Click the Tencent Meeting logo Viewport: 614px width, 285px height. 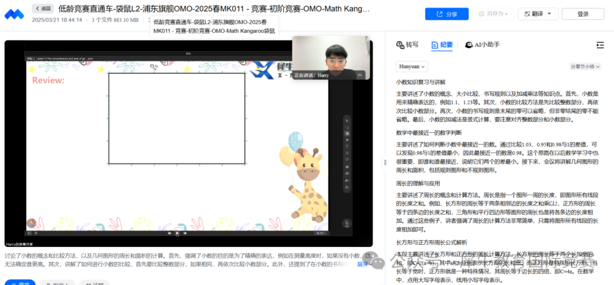(14, 14)
